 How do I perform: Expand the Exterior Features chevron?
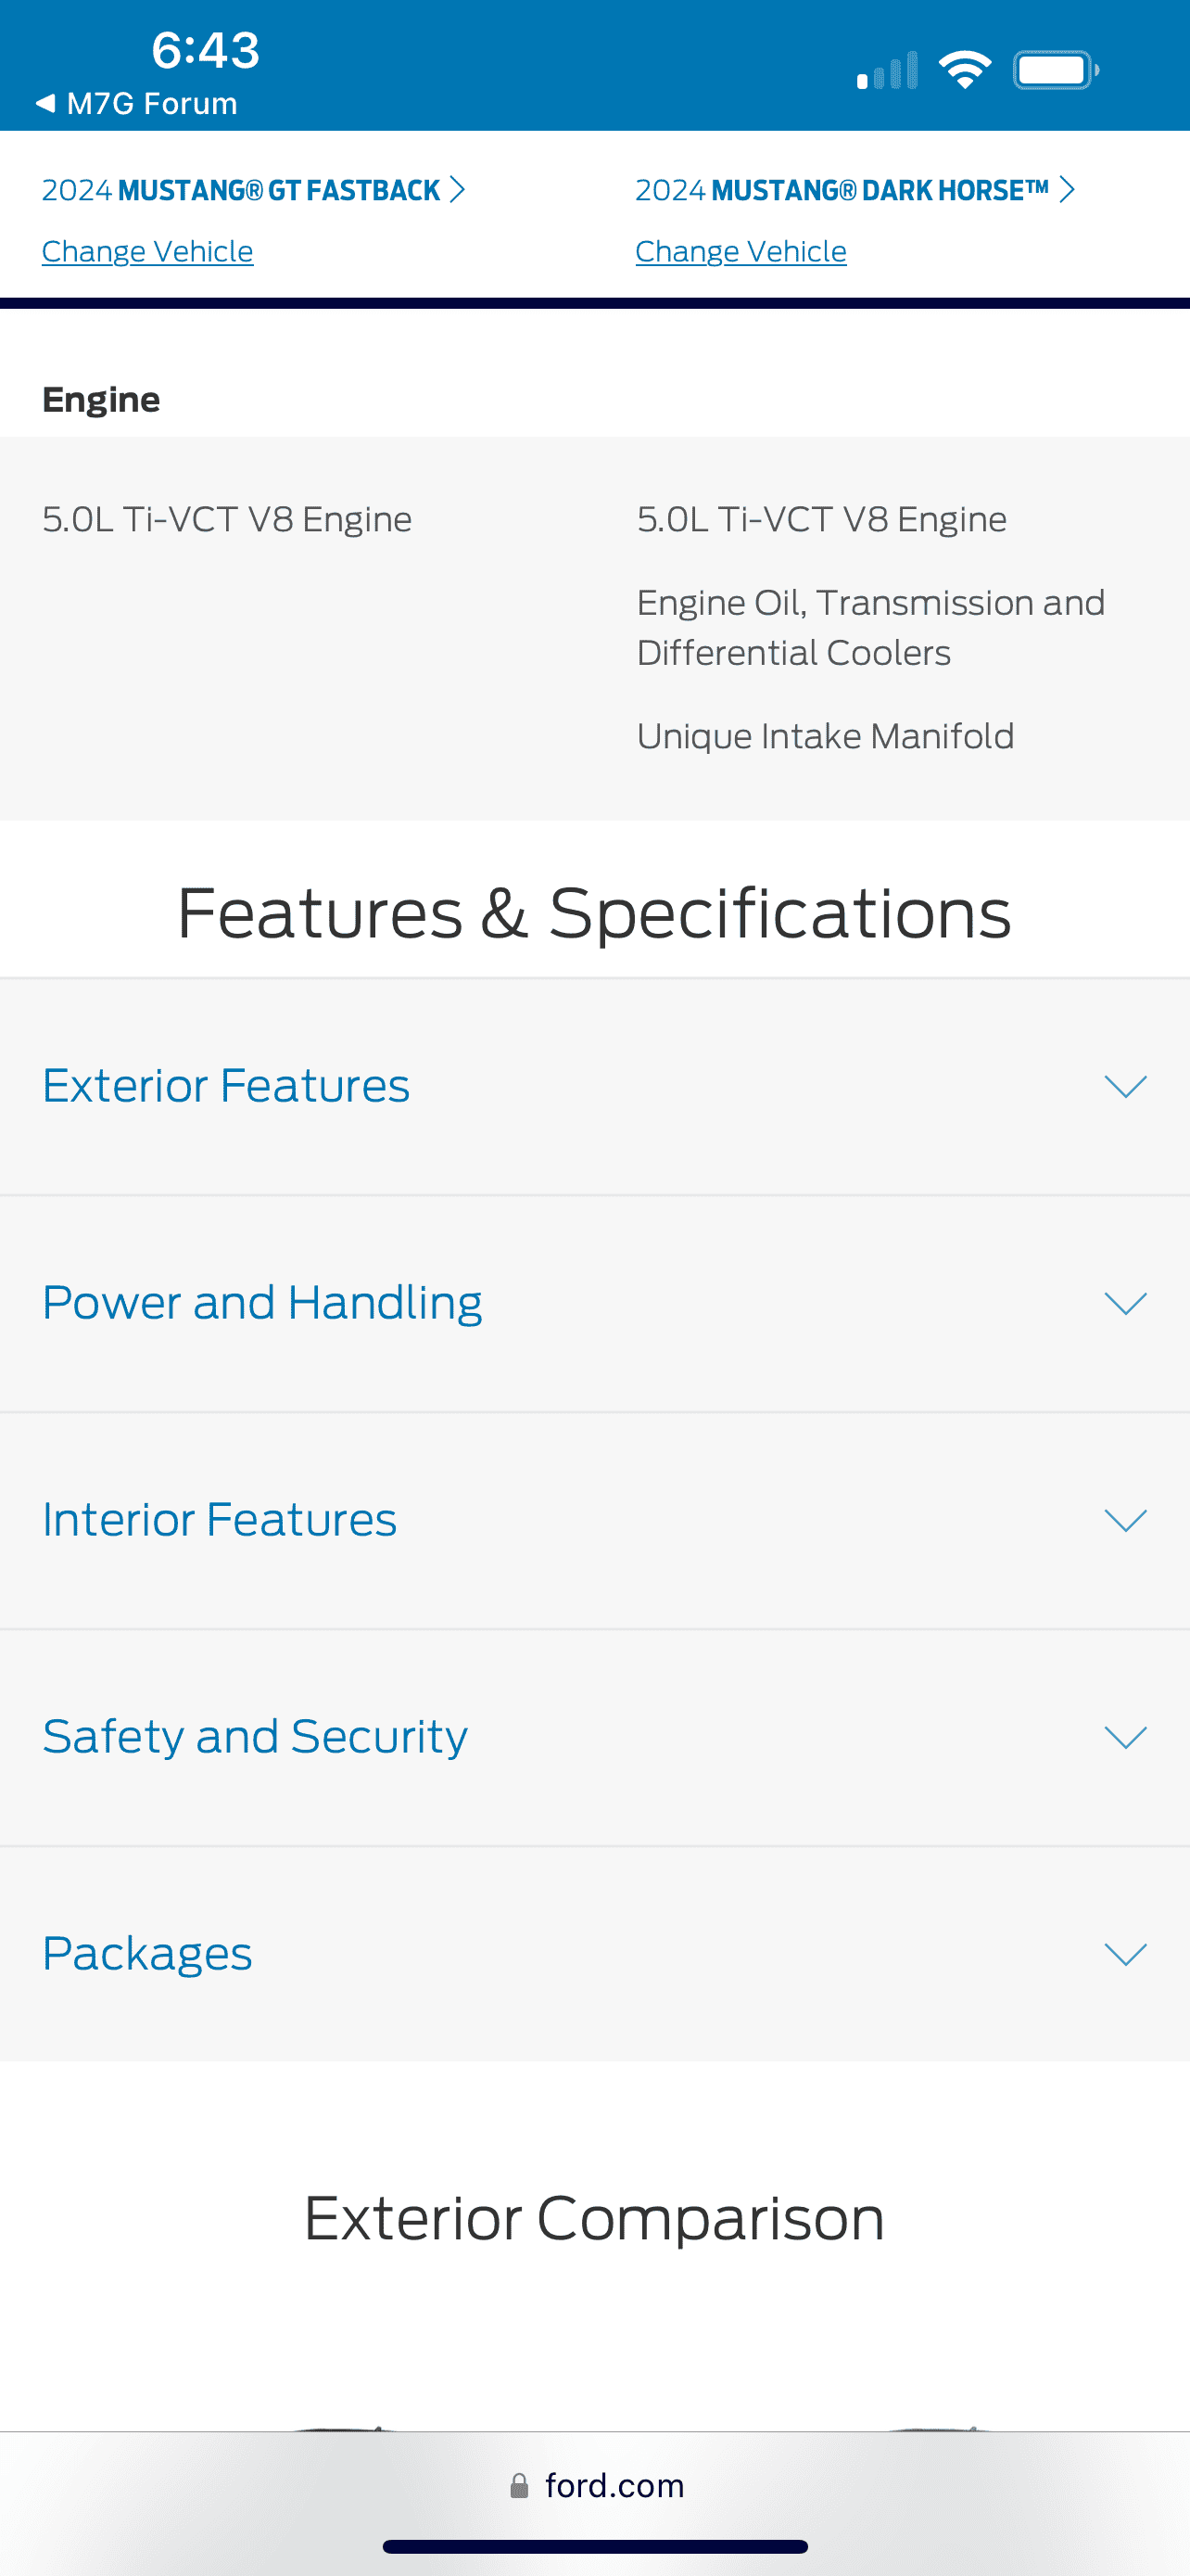coord(1125,1086)
